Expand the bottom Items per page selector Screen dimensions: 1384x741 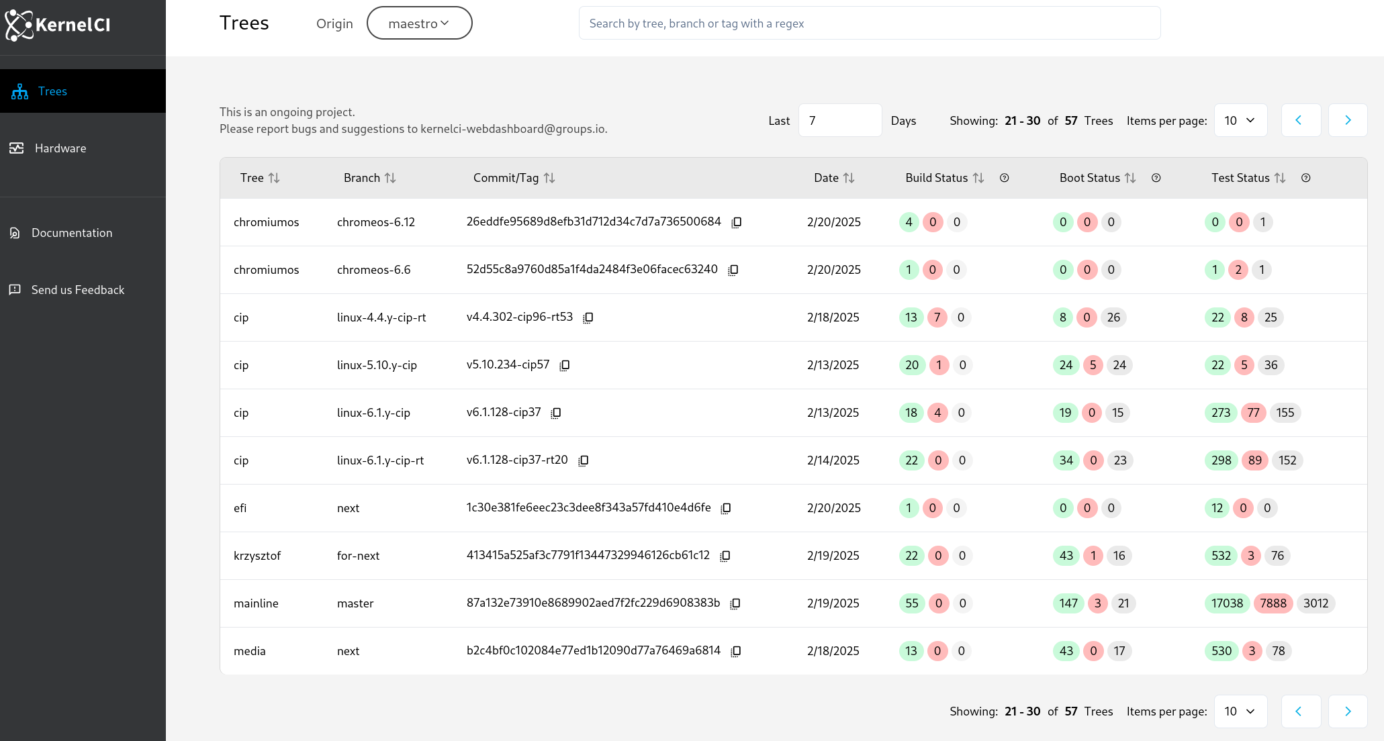coord(1240,711)
